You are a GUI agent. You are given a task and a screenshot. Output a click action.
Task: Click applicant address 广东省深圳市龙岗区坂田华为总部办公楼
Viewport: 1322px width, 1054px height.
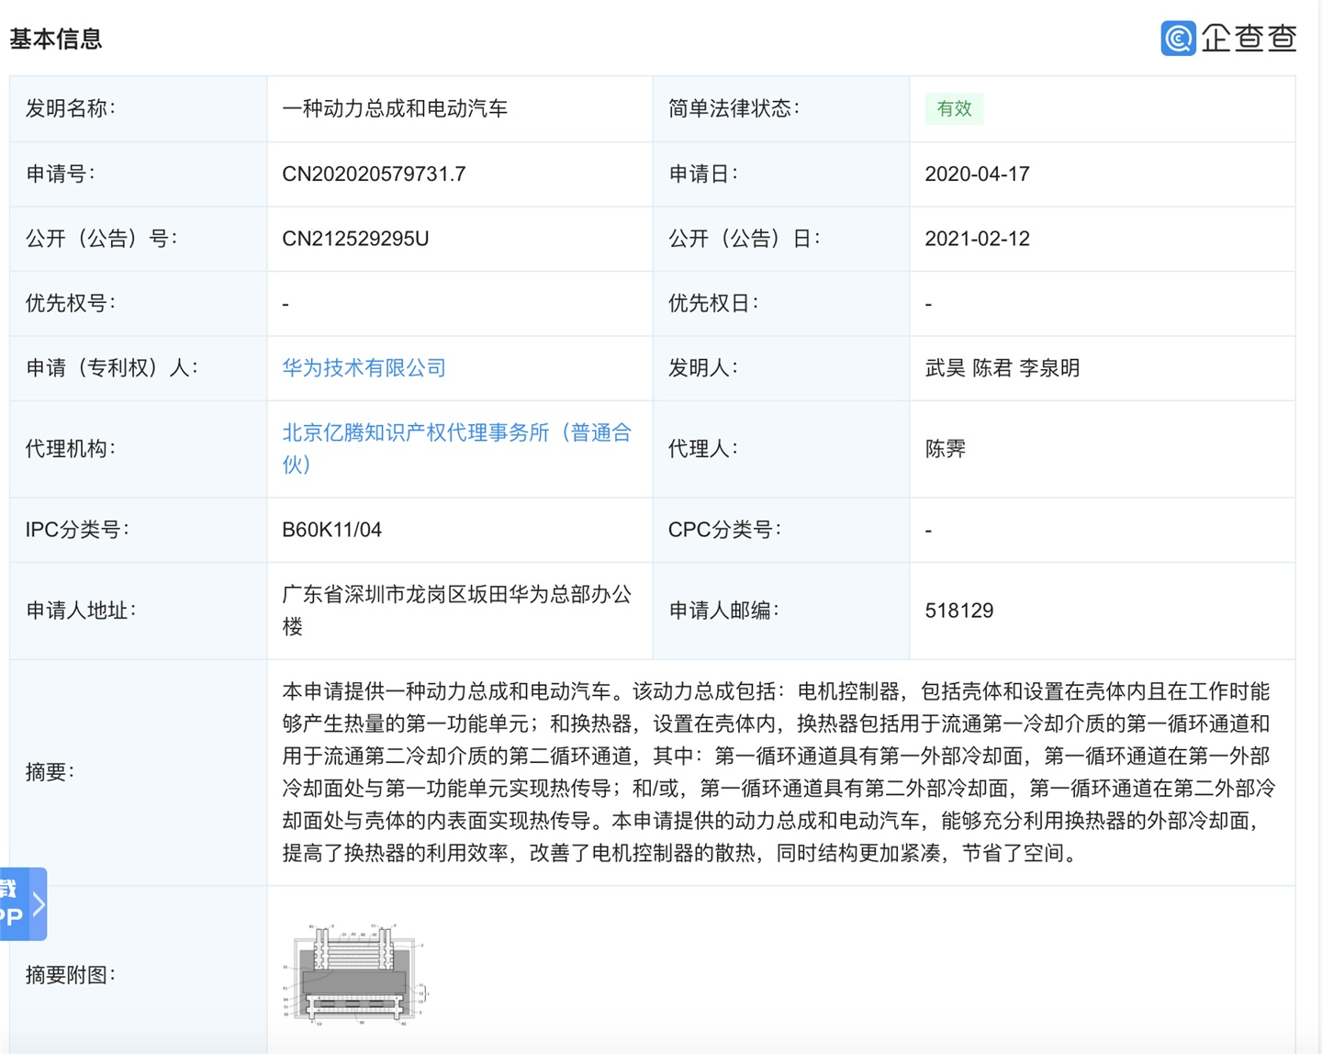pyautogui.click(x=457, y=611)
